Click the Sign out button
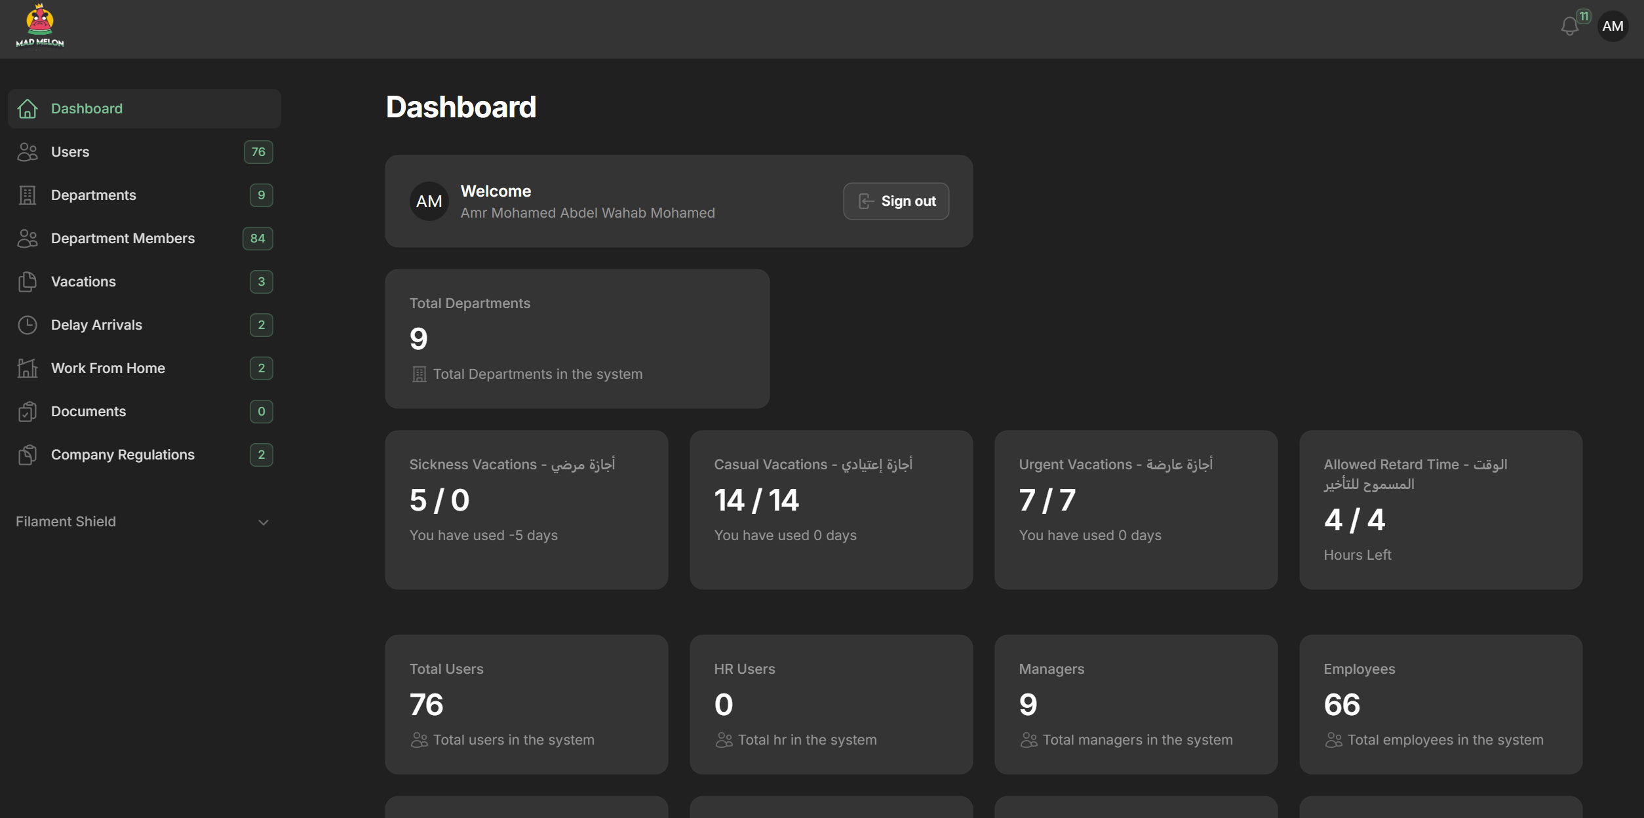Viewport: 1644px width, 818px height. 895,201
